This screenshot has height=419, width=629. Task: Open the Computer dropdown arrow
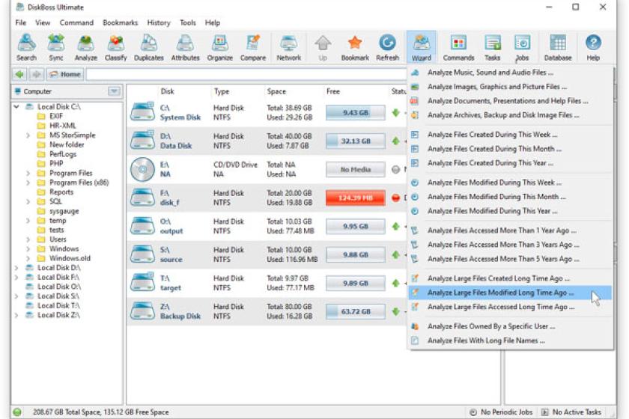coord(115,91)
